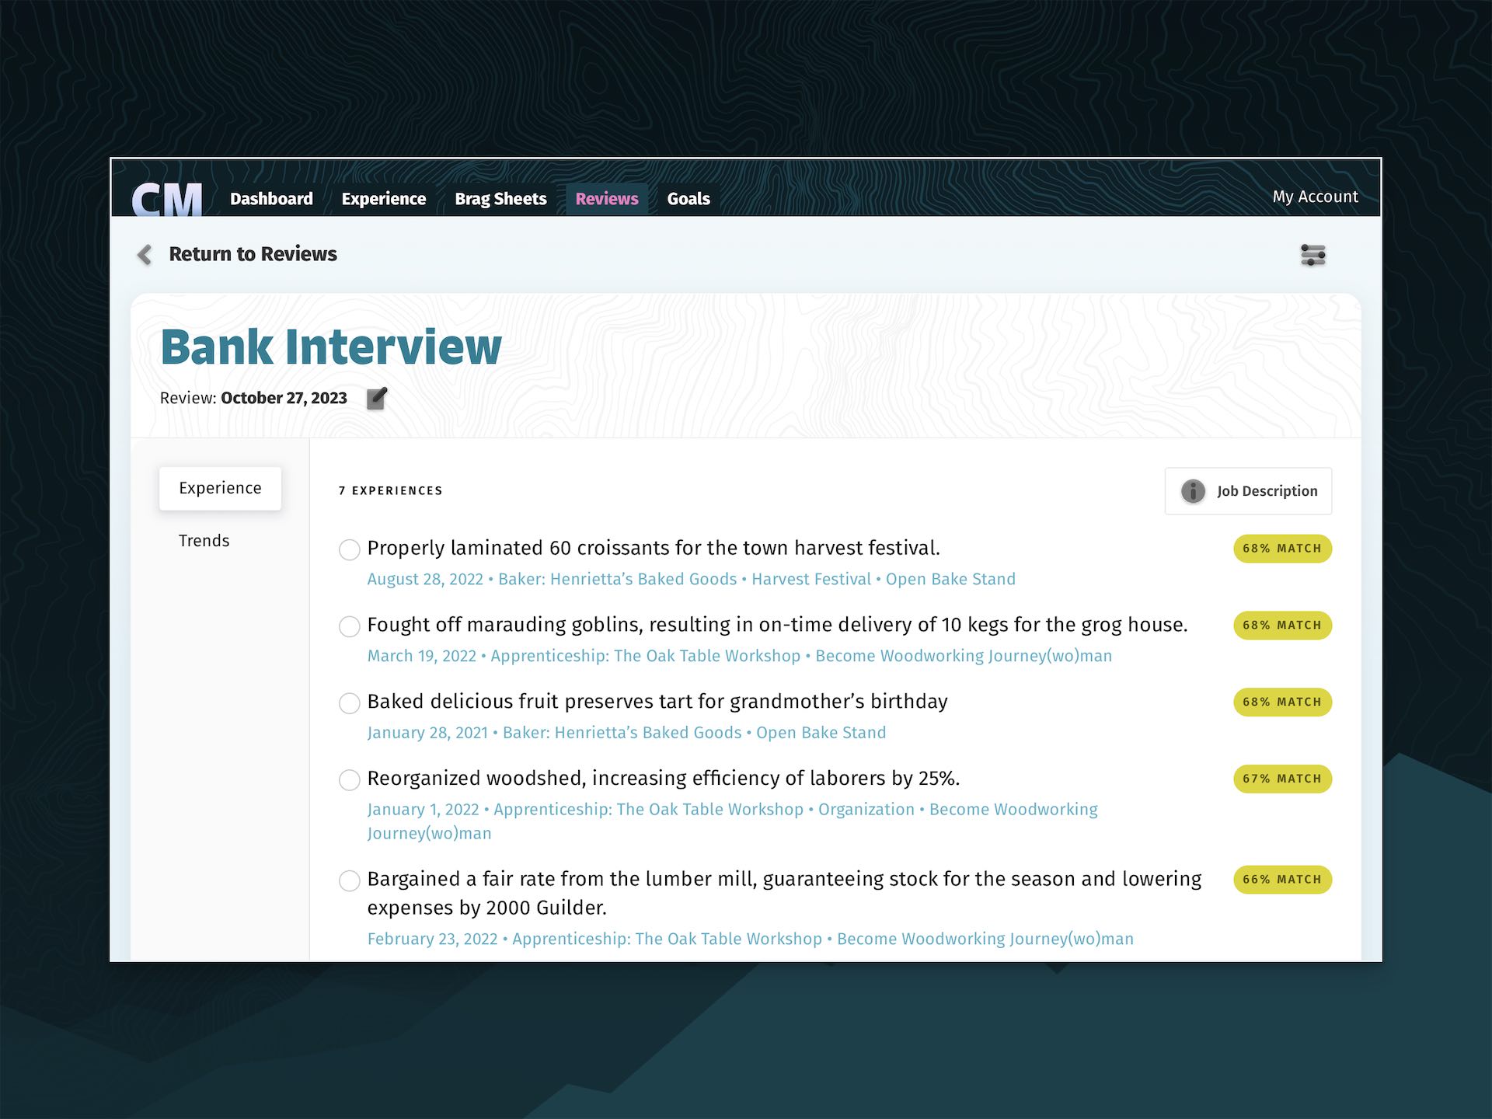Click the Harvest Festival tag link
Screen dimensions: 1492x1119
(x=810, y=580)
